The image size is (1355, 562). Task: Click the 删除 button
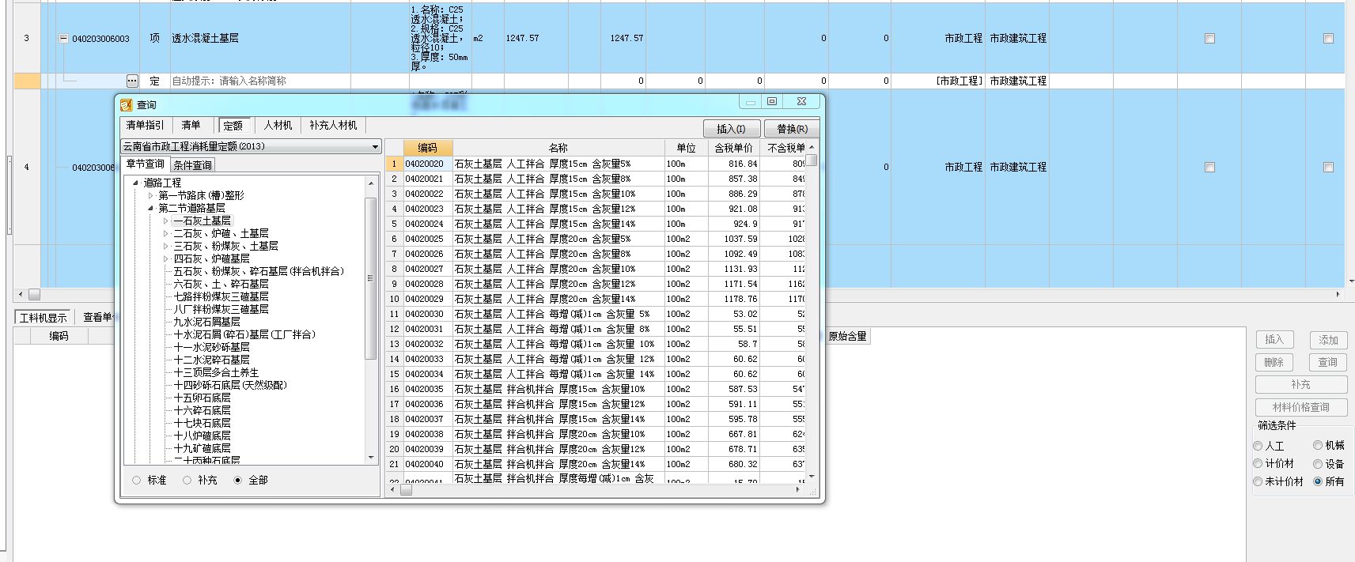1274,362
